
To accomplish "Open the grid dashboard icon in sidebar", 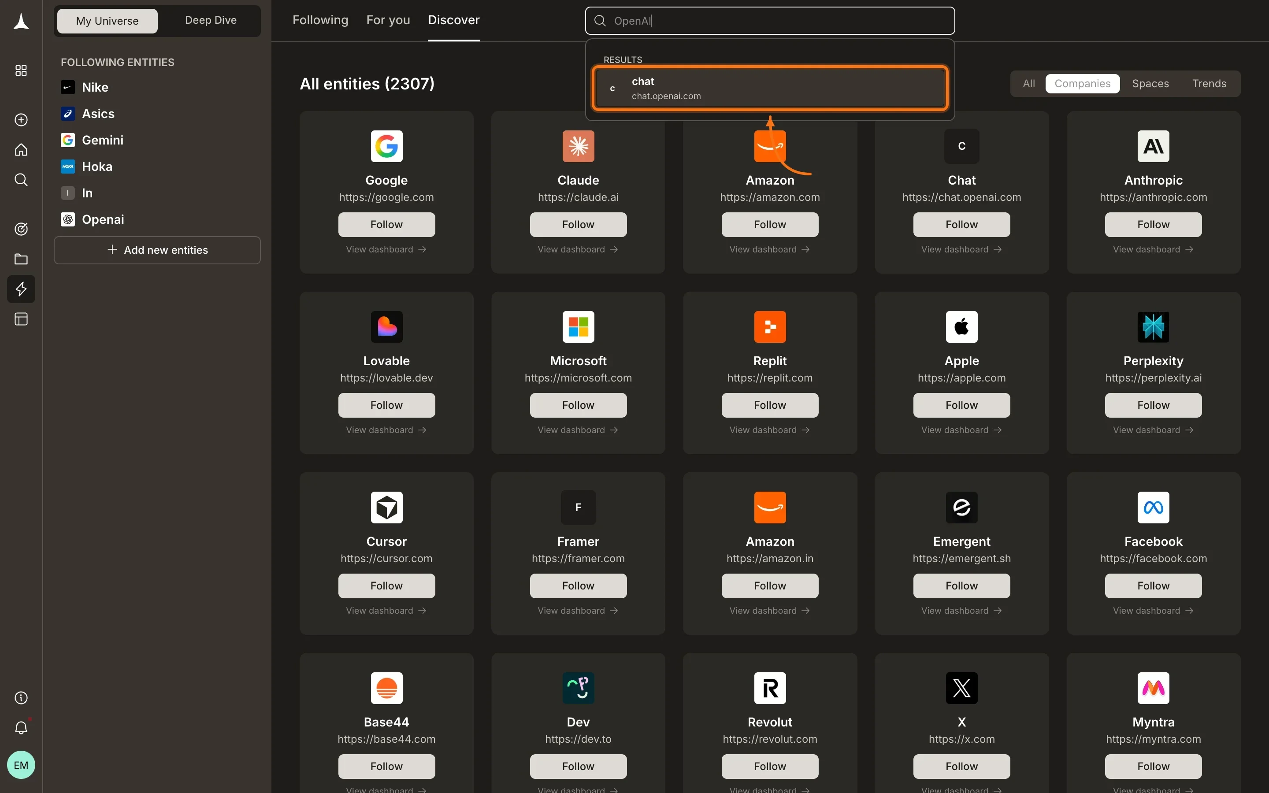I will tap(21, 70).
